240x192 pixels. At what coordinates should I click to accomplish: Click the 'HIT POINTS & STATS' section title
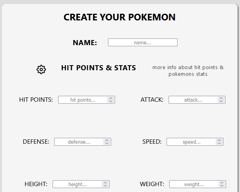[x=99, y=68]
